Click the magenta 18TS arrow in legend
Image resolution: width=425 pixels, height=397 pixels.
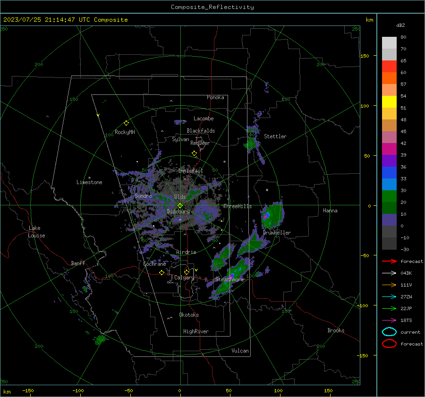pos(389,321)
